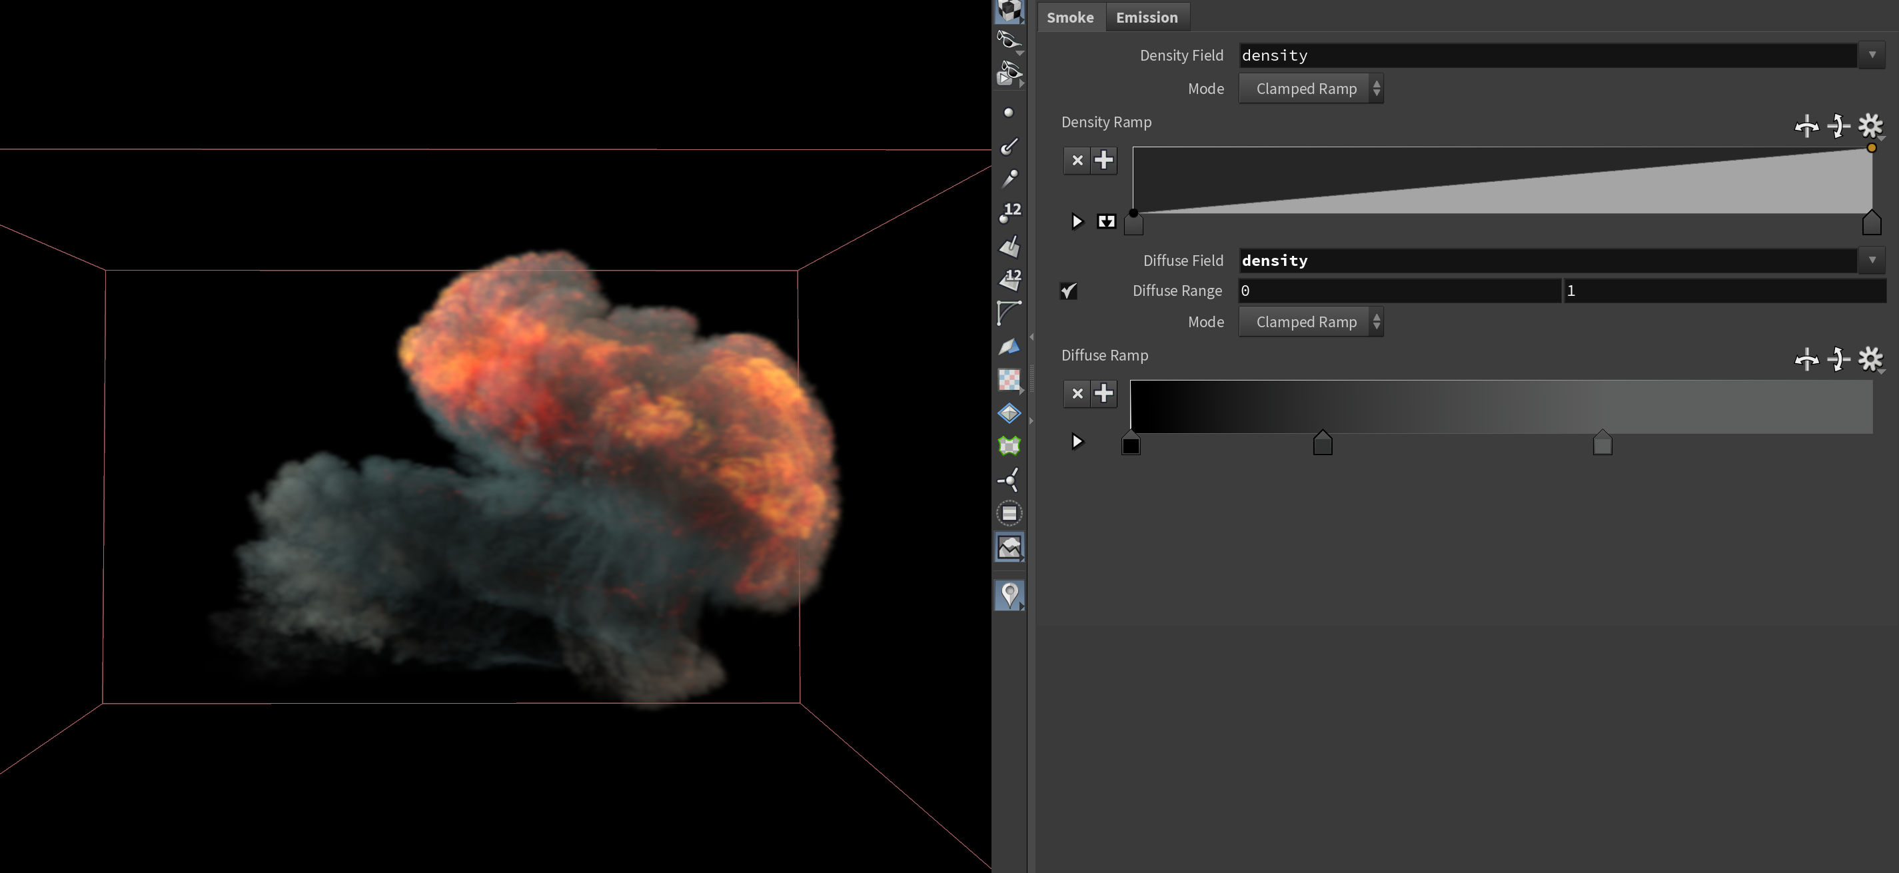Open Density Ramp gear presets menu

pyautogui.click(x=1870, y=126)
